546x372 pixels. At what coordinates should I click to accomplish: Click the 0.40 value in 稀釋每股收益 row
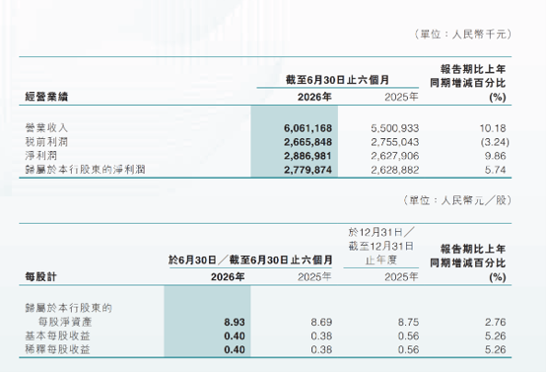(235, 349)
